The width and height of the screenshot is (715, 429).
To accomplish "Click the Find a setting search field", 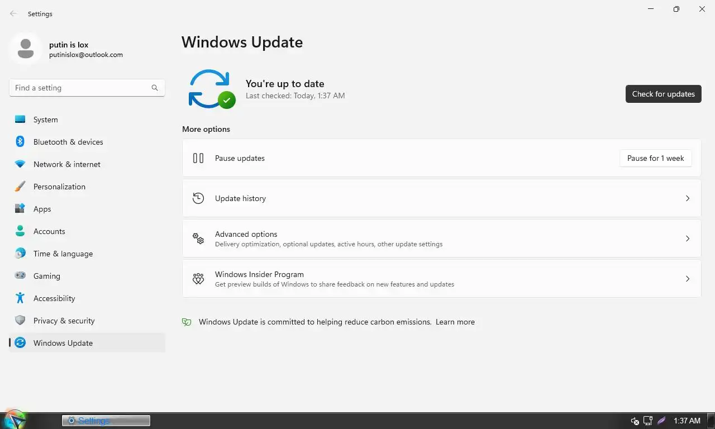I will 87,88.
